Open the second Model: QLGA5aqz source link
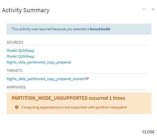The image size is (157, 137). pos(21,57)
